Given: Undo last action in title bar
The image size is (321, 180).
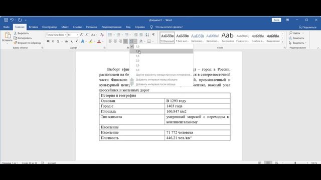Looking at the screenshot, I should 12,20.
